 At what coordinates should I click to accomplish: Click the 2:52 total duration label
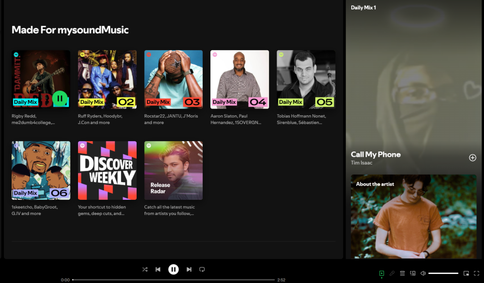tap(281, 280)
